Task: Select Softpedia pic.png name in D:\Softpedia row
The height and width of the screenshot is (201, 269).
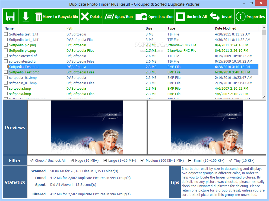Action: (x=23, y=45)
